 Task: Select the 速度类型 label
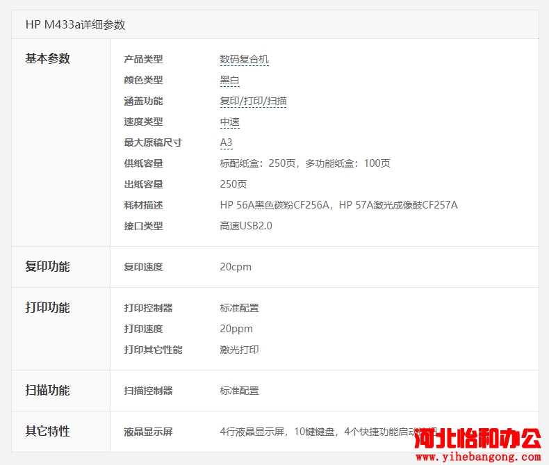click(x=144, y=122)
